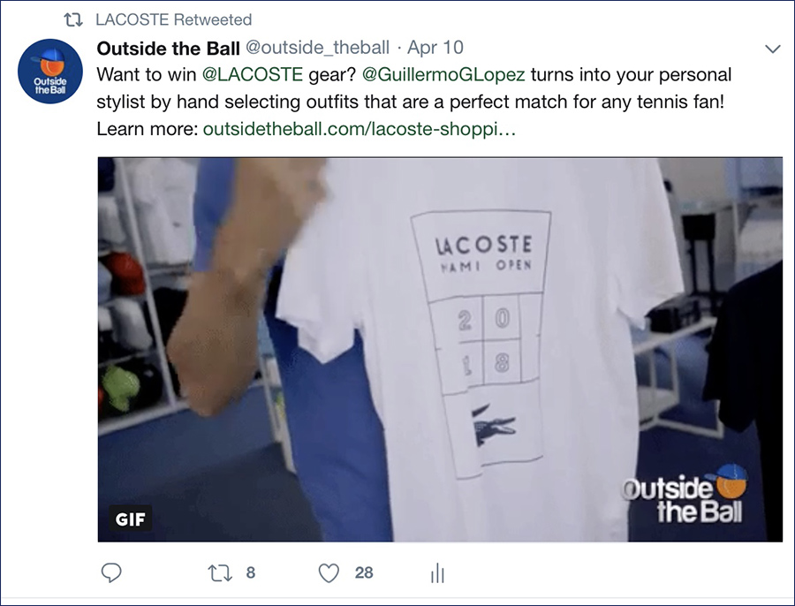Click the retweet arrows next to LACOSTE Retweeted
This screenshot has height=606, width=795.
pos(73,19)
